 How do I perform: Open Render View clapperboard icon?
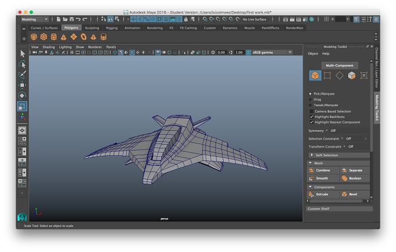(x=285, y=19)
